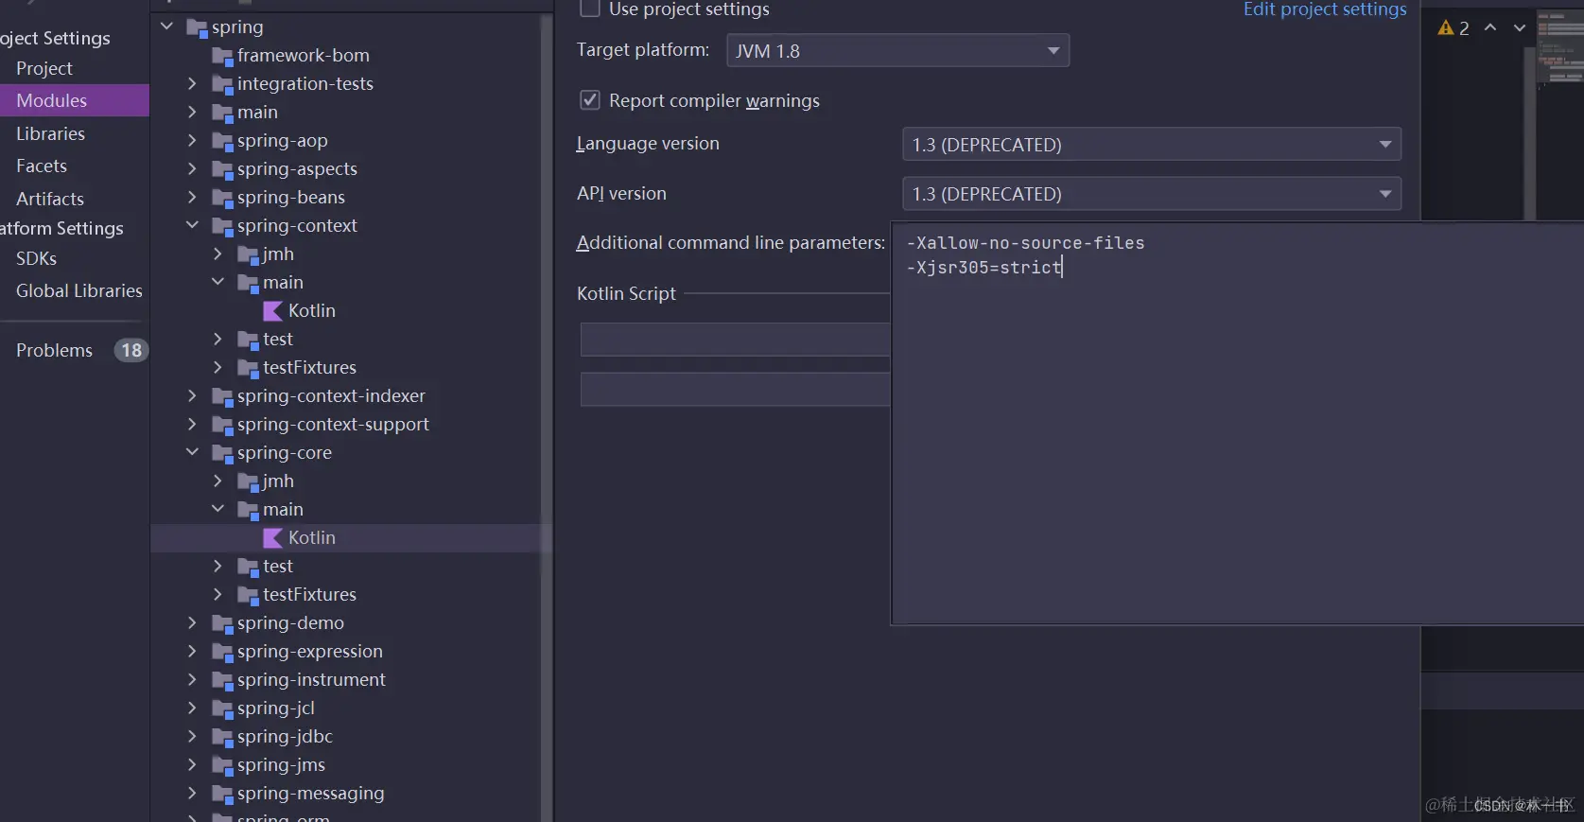Open Libraries in the settings sidebar
Screen dimensions: 1584x822
coord(51,133)
